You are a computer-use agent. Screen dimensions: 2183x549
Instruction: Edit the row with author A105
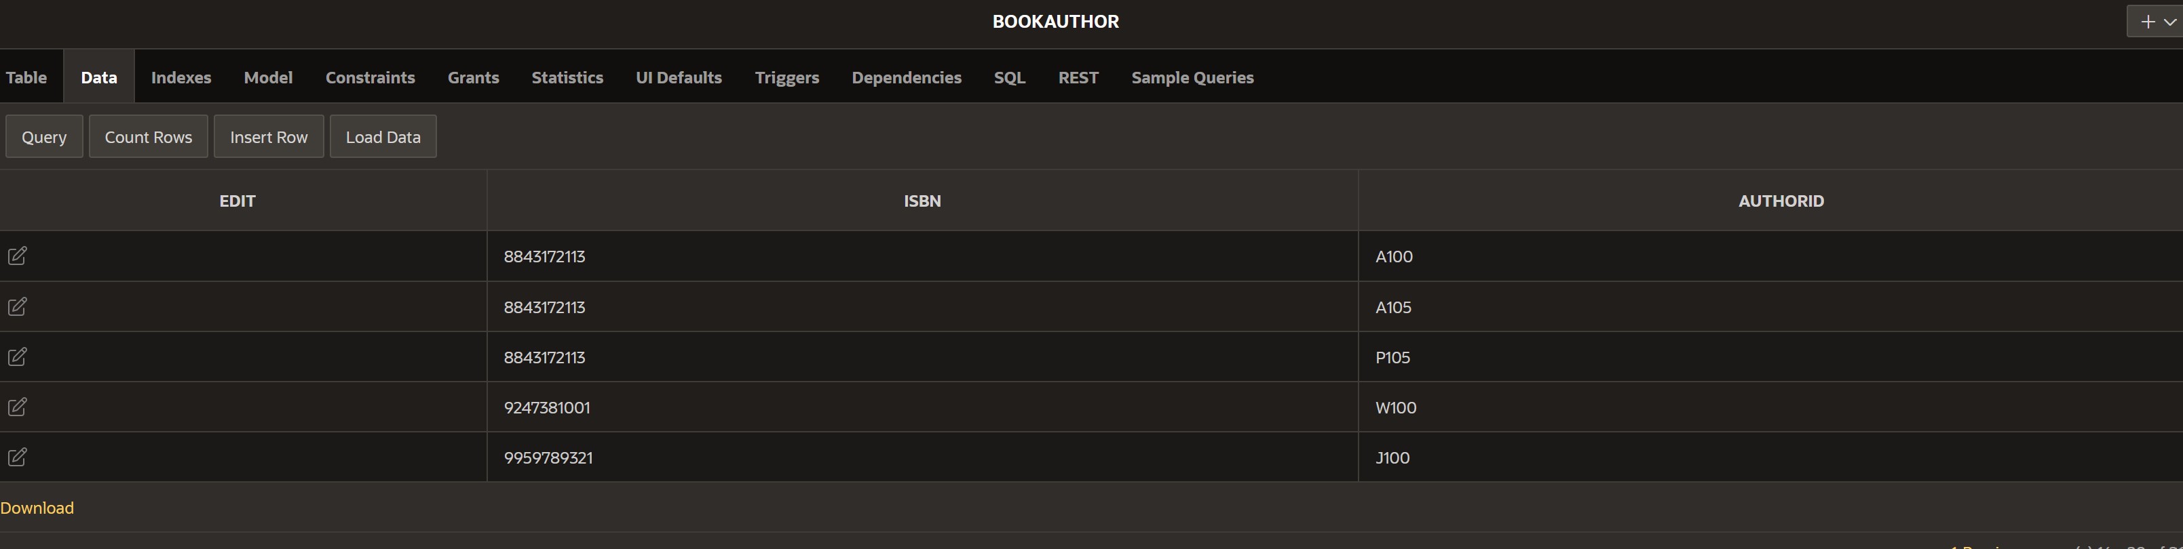pos(17,306)
